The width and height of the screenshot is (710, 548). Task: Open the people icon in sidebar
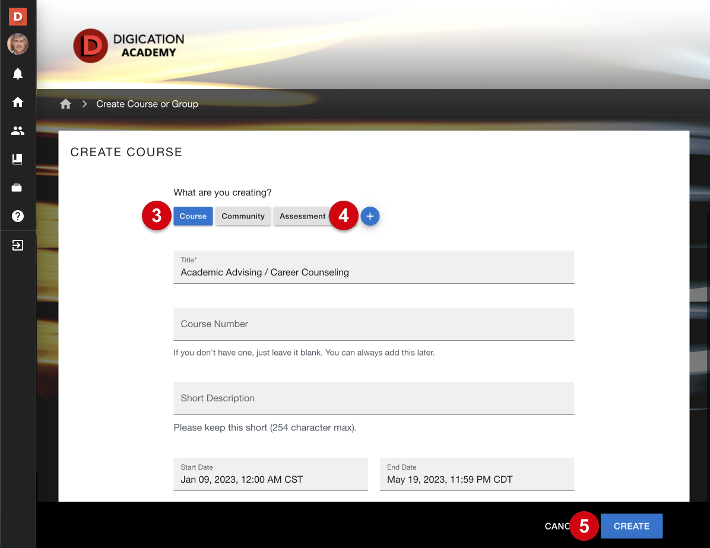coord(18,131)
